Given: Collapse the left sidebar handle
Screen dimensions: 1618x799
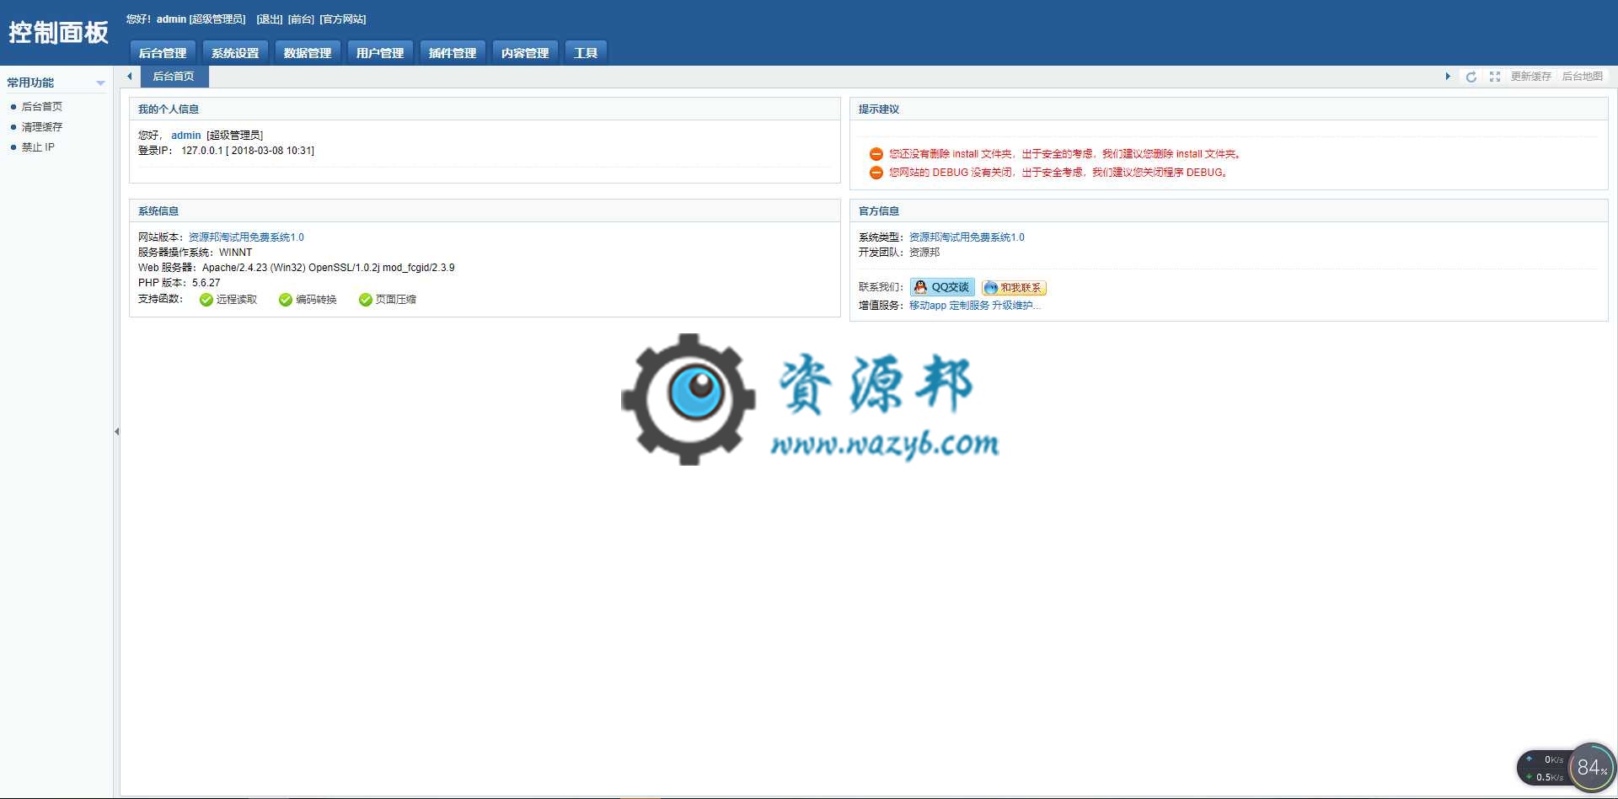Looking at the screenshot, I should click(x=116, y=431).
